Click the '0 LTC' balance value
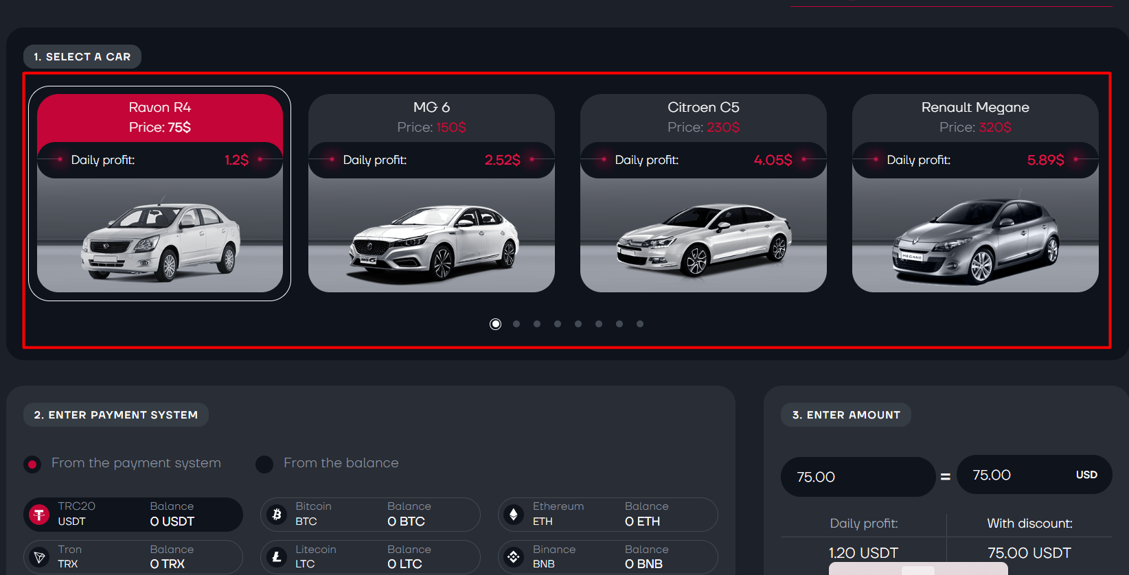This screenshot has height=575, width=1129. [405, 564]
